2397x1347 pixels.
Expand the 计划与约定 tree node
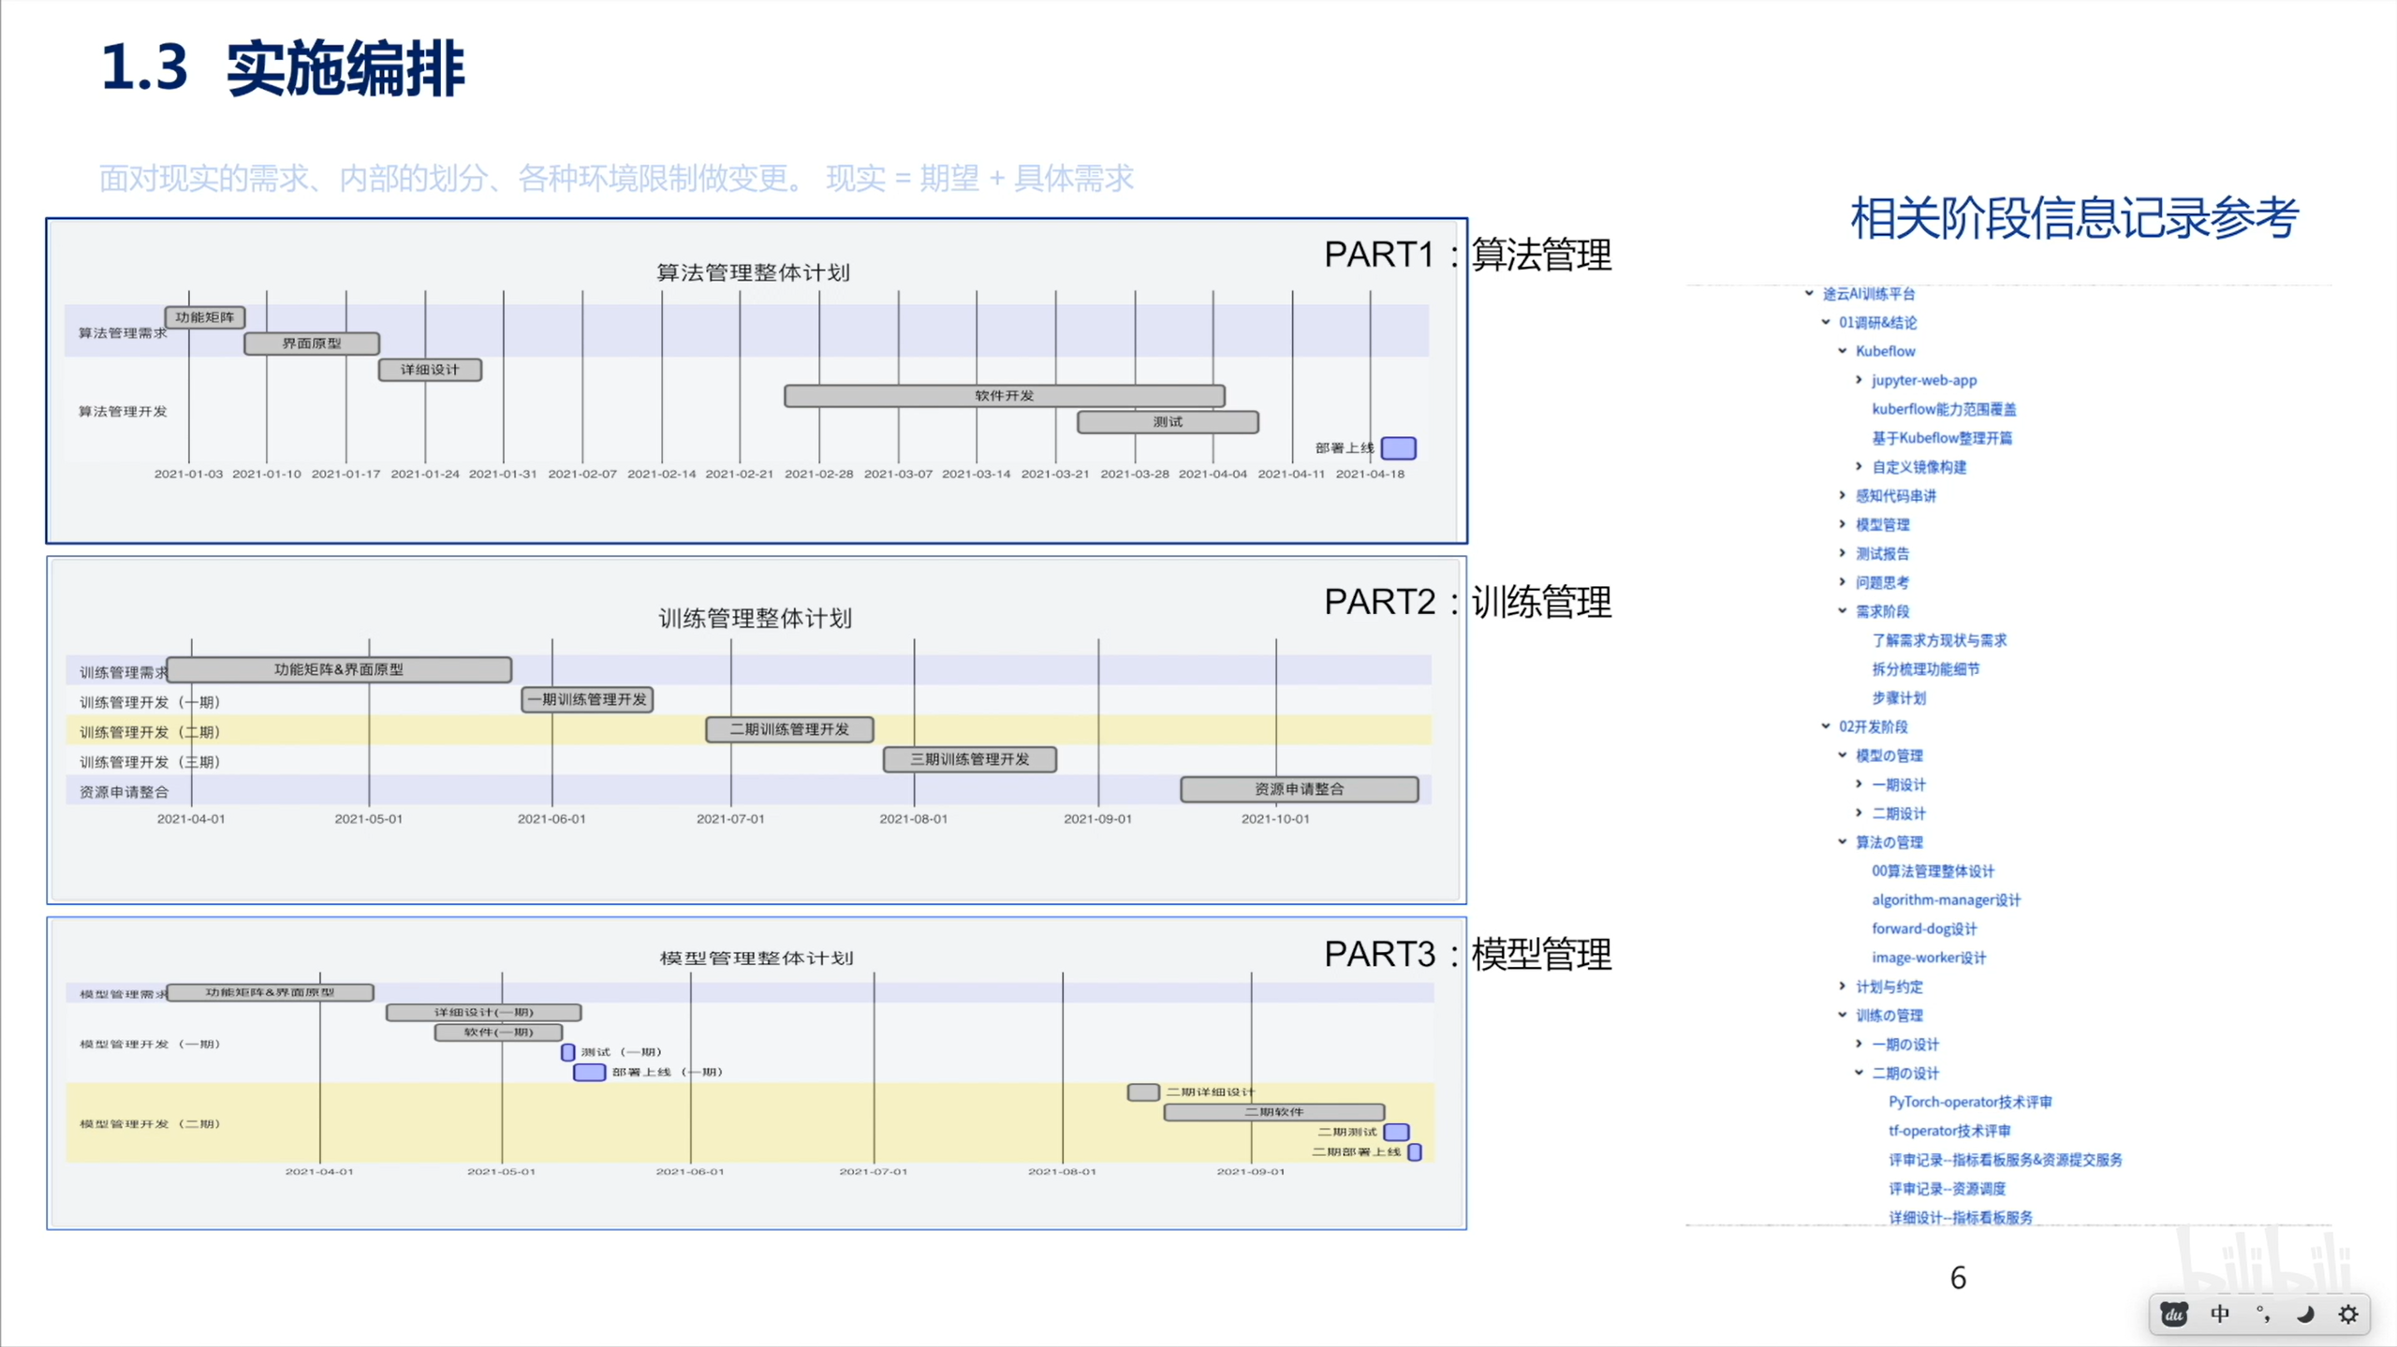click(1843, 986)
